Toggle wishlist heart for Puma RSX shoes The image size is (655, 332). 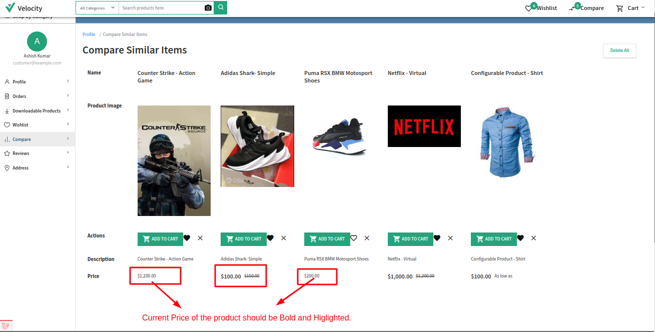[354, 238]
